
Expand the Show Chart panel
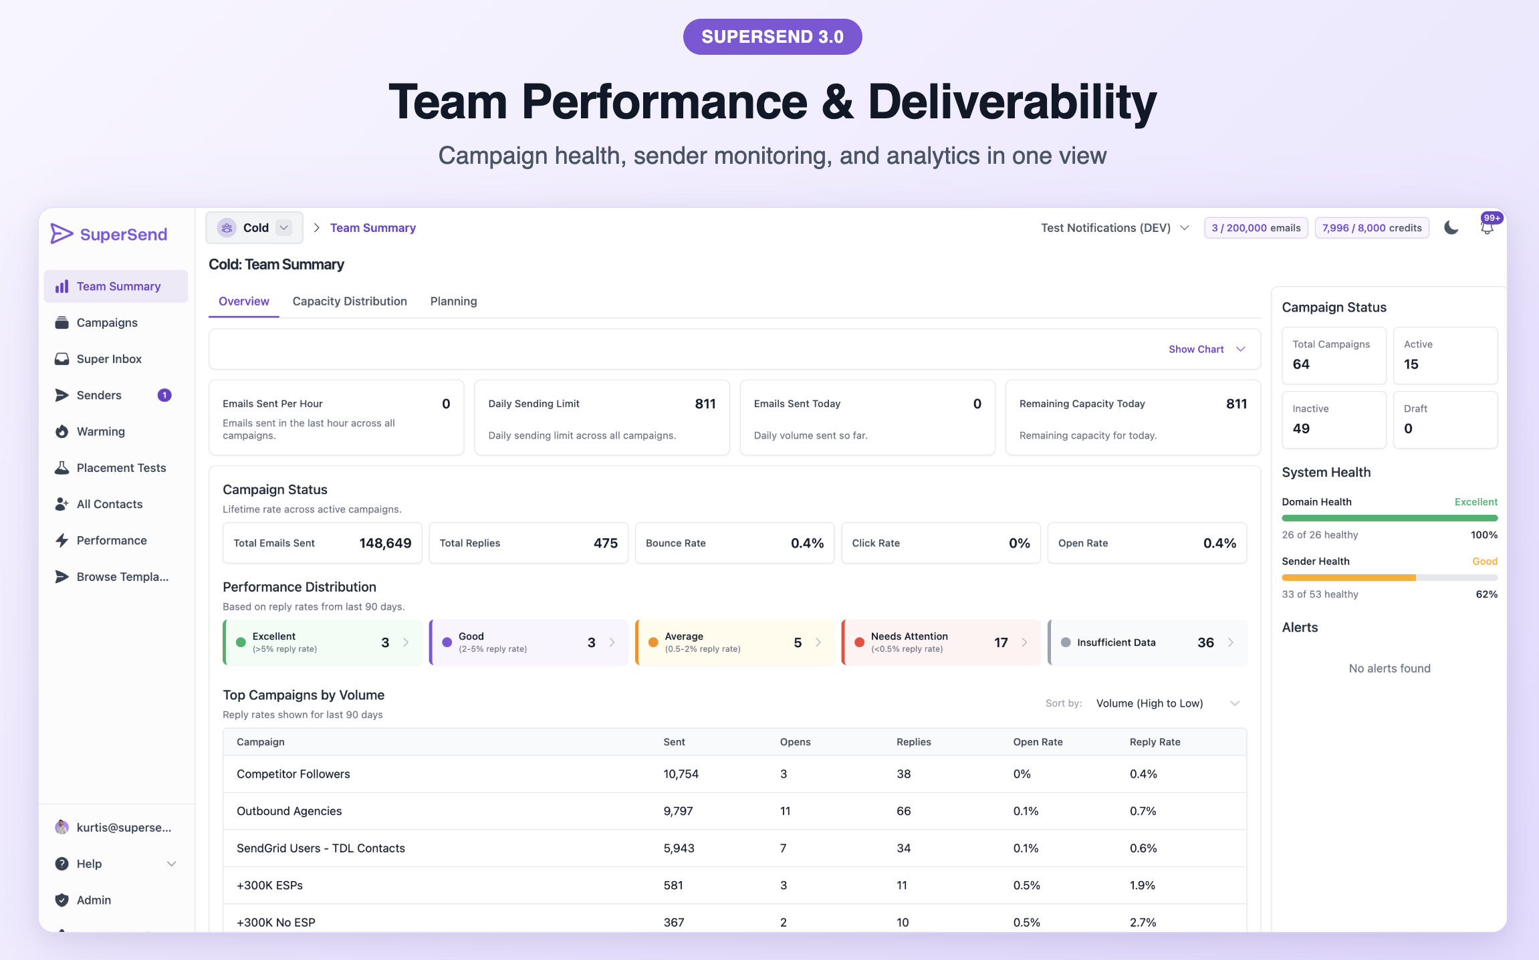1206,349
